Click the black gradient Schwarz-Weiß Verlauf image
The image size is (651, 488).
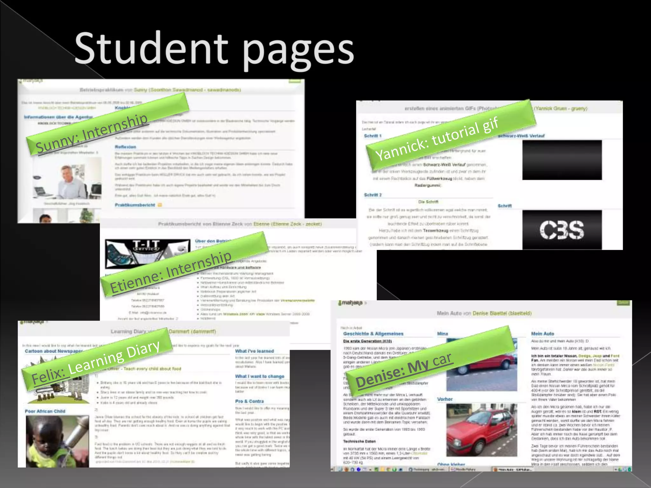click(x=562, y=160)
